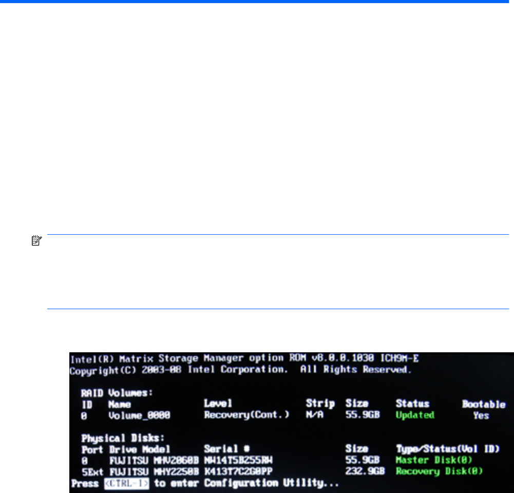The width and height of the screenshot is (514, 493).
Task: Click the Intel Corporation copyright line
Action: [x=241, y=370]
